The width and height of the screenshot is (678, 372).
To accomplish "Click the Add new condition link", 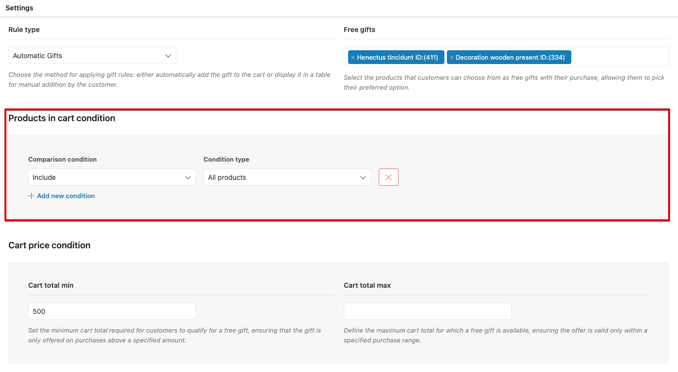I will click(x=66, y=196).
